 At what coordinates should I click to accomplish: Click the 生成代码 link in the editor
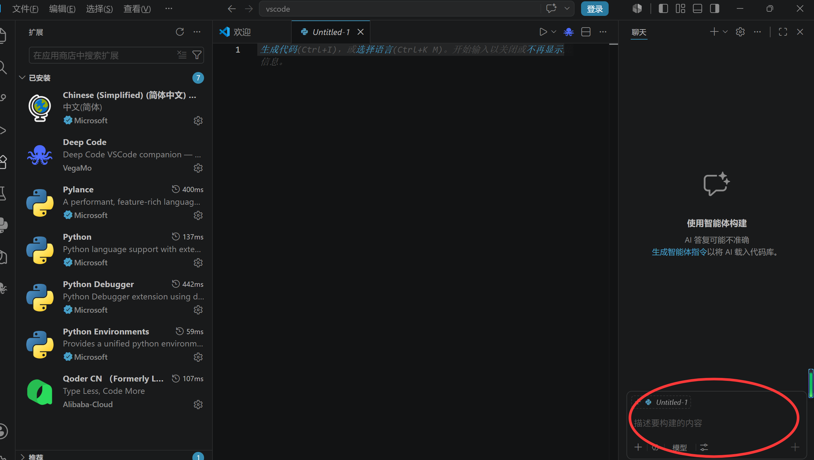(x=279, y=50)
